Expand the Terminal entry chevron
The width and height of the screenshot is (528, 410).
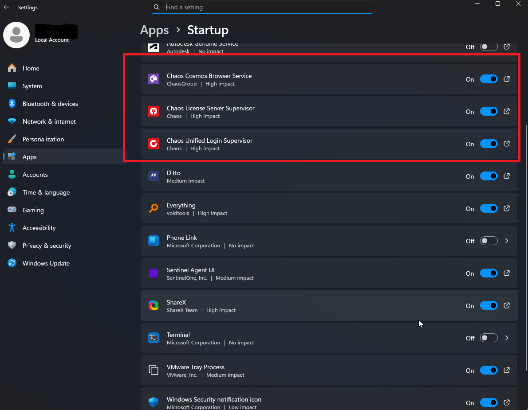click(x=507, y=338)
